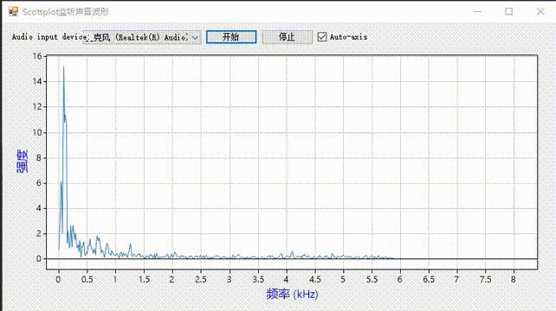Click the 4 tick label on frequency axis
Image resolution: width=556 pixels, height=311 pixels.
(286, 280)
